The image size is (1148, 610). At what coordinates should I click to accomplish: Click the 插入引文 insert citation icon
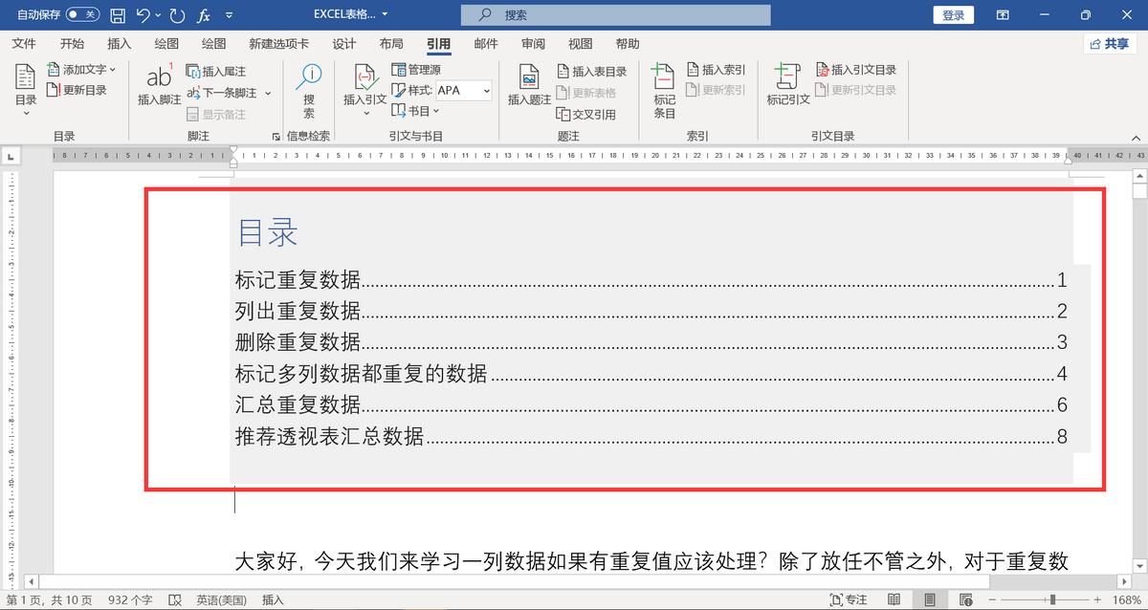pyautogui.click(x=364, y=78)
